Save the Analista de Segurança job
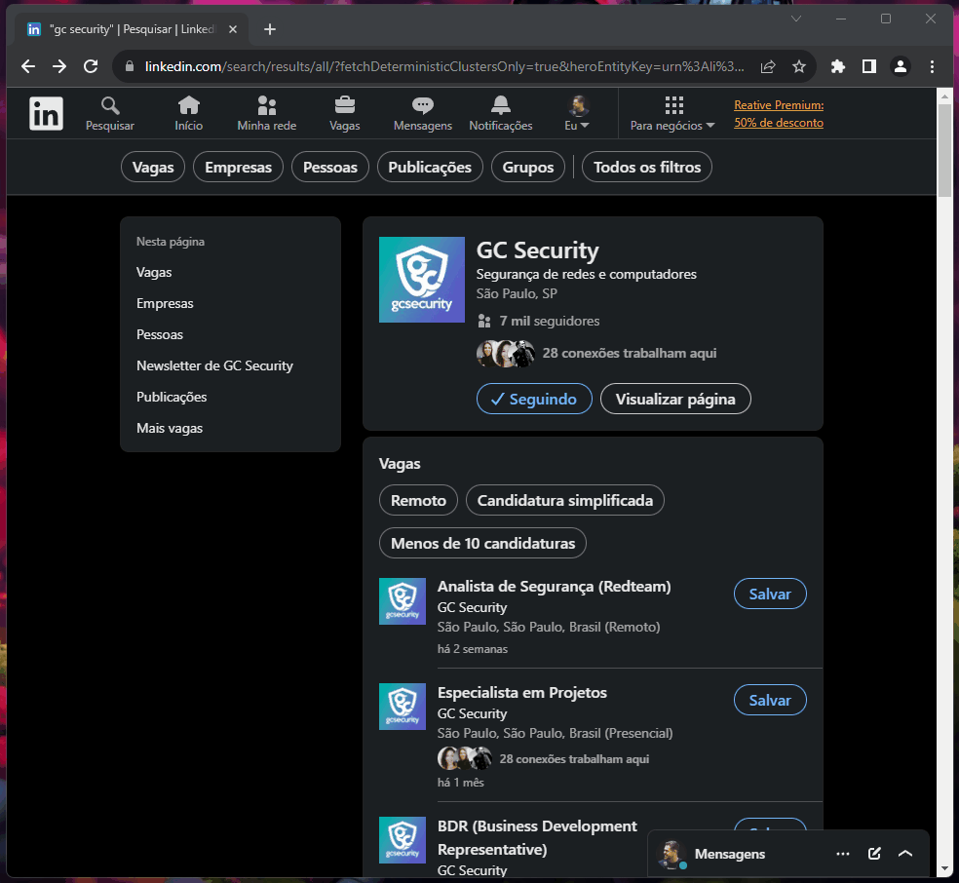 [x=770, y=594]
